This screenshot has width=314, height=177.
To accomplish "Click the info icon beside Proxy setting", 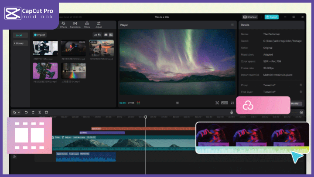I will [301, 85].
